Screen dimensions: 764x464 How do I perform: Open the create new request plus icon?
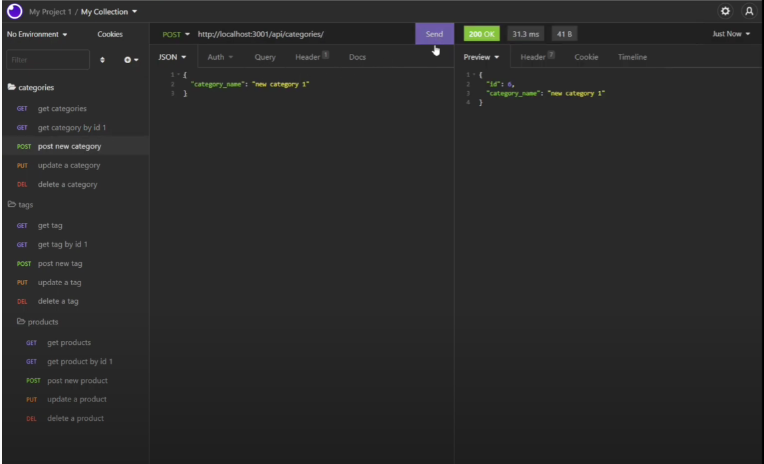130,60
